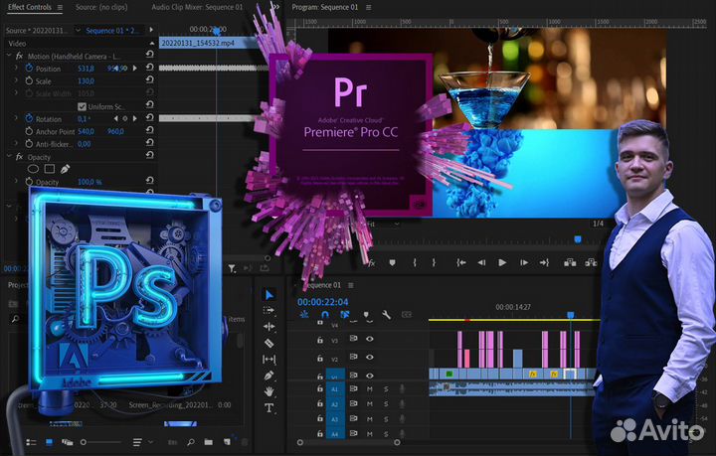Expand the Position property twirl arrow
Screen dimensions: 716x456
tap(16, 69)
